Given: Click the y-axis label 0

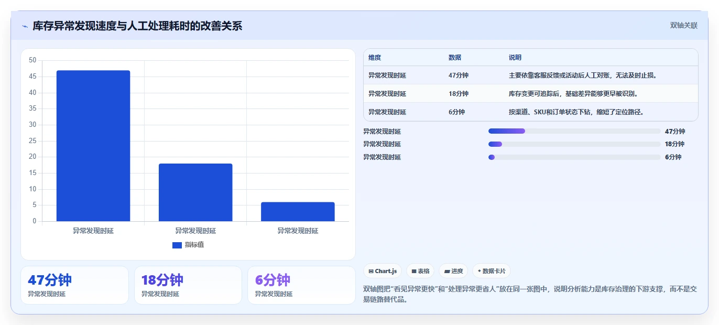Looking at the screenshot, I should (x=35, y=221).
